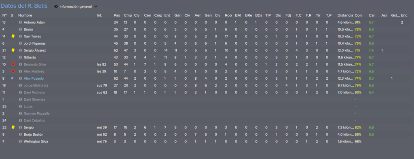
Task: Click Antonio Adán's 91% pass accuracy
Action: 358,22
